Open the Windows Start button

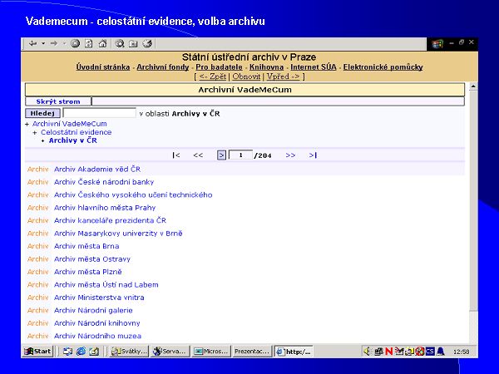(37, 352)
